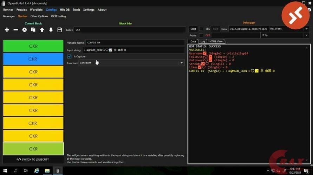Select the green CKR block
The width and height of the screenshot is (313, 175).
(x=33, y=46)
